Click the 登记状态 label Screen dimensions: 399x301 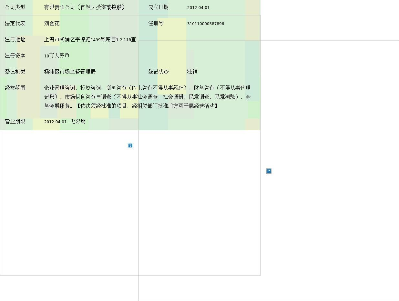click(158, 72)
